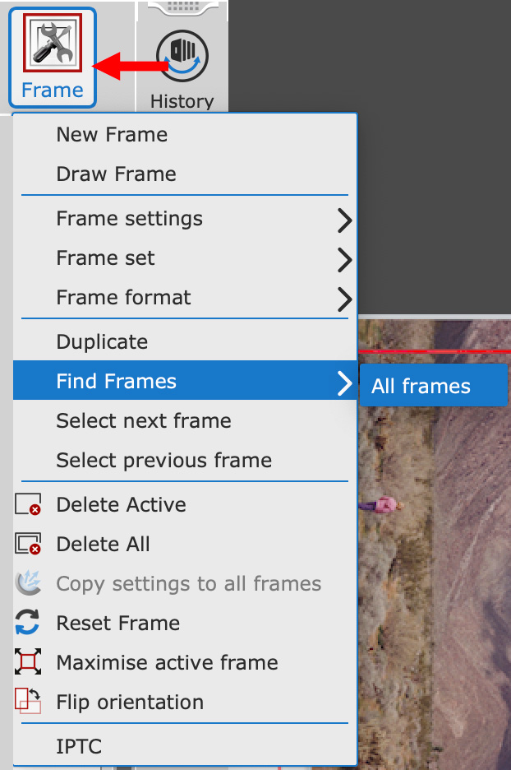Click the Reset Frame circular arrows icon
511x770 pixels.
click(x=27, y=622)
